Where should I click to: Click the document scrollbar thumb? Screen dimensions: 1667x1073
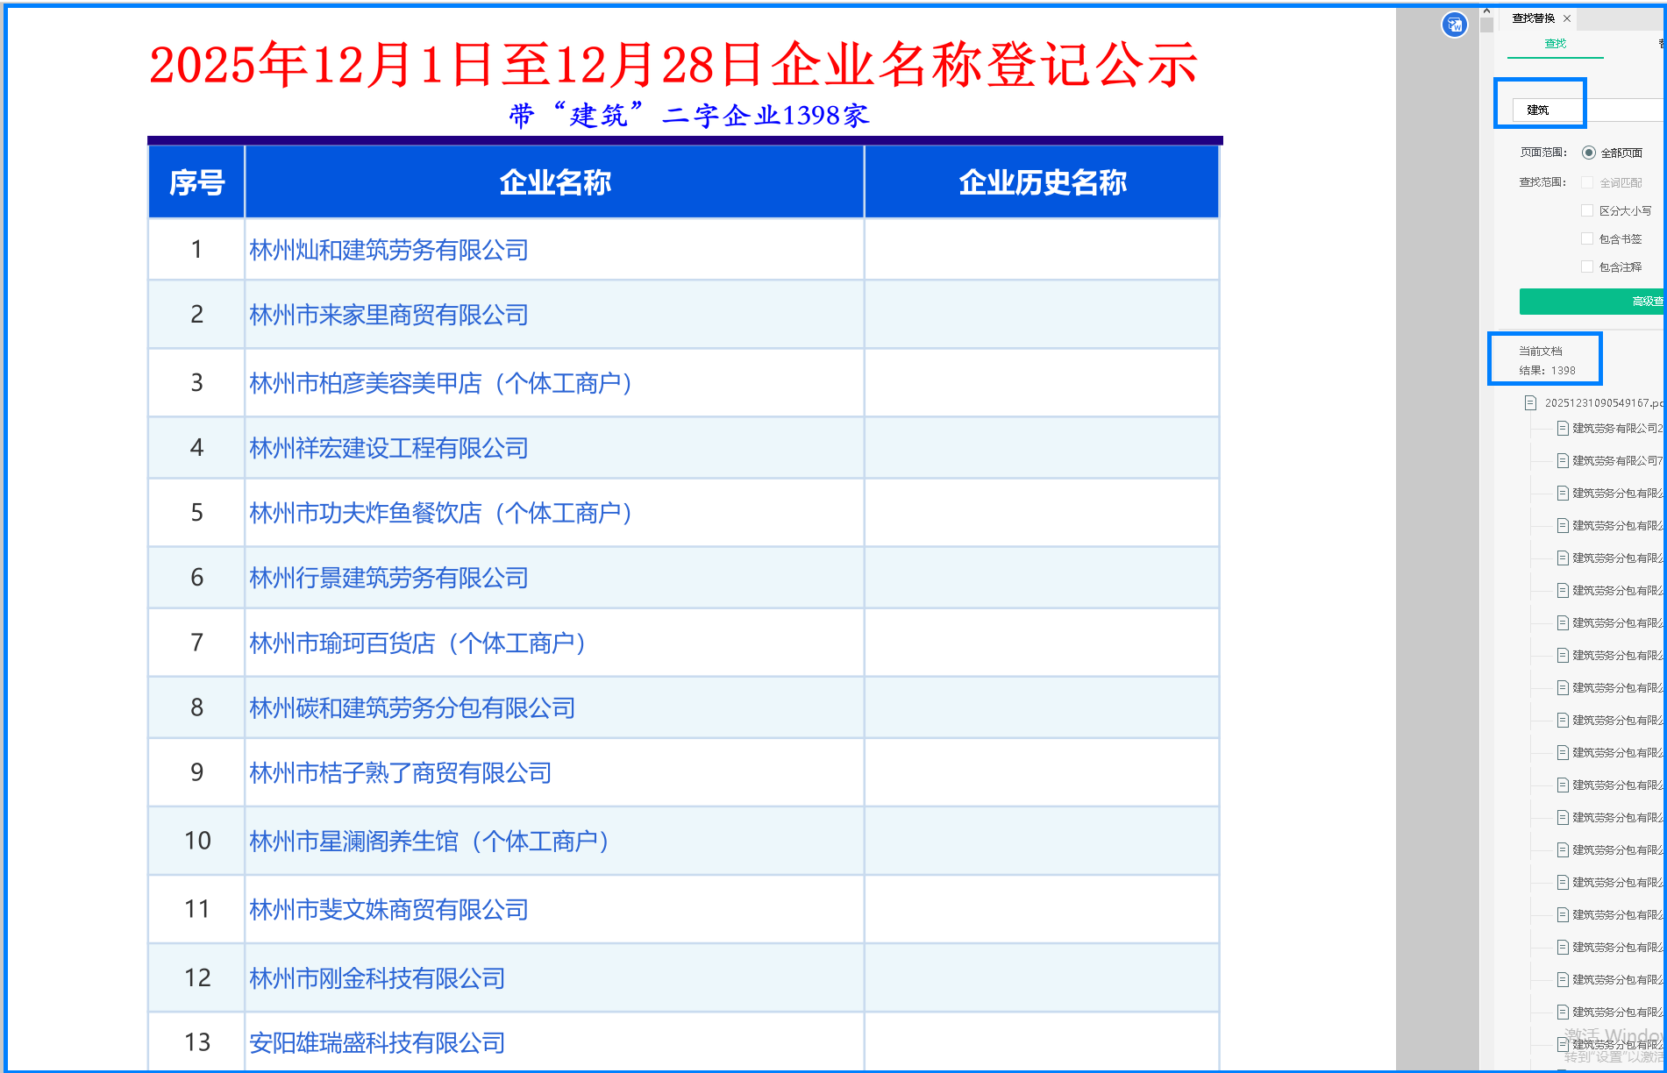(1486, 25)
